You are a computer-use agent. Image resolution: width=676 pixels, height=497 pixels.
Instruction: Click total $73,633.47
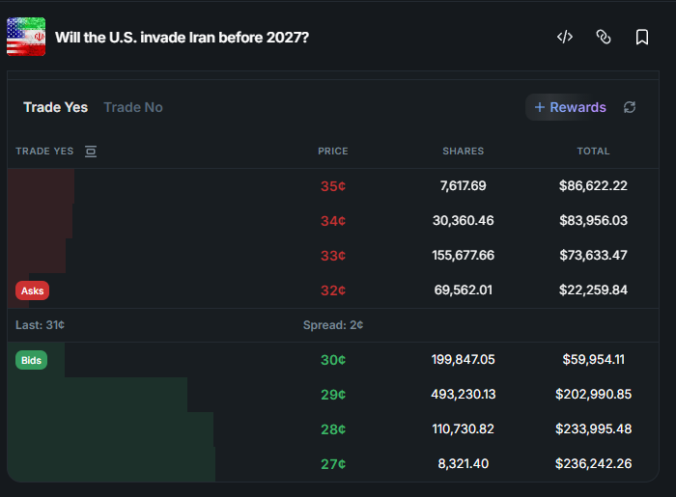point(593,256)
